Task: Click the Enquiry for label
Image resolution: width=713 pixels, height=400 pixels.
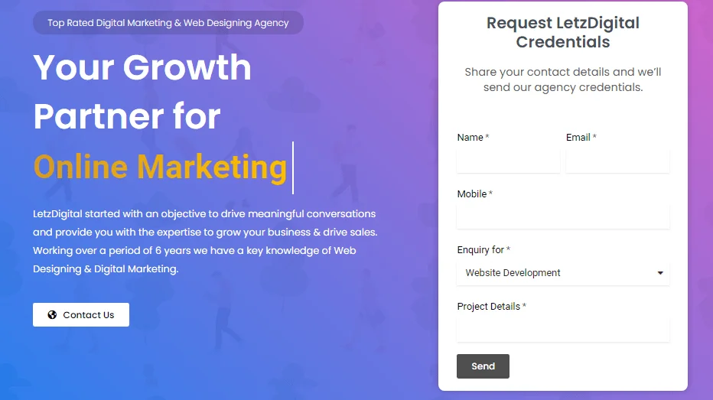Action: coord(481,250)
